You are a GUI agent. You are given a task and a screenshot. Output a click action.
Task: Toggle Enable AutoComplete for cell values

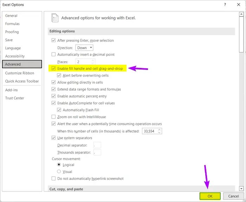[53, 103]
